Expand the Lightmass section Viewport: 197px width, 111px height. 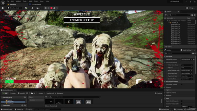pyautogui.click(x=165, y=90)
